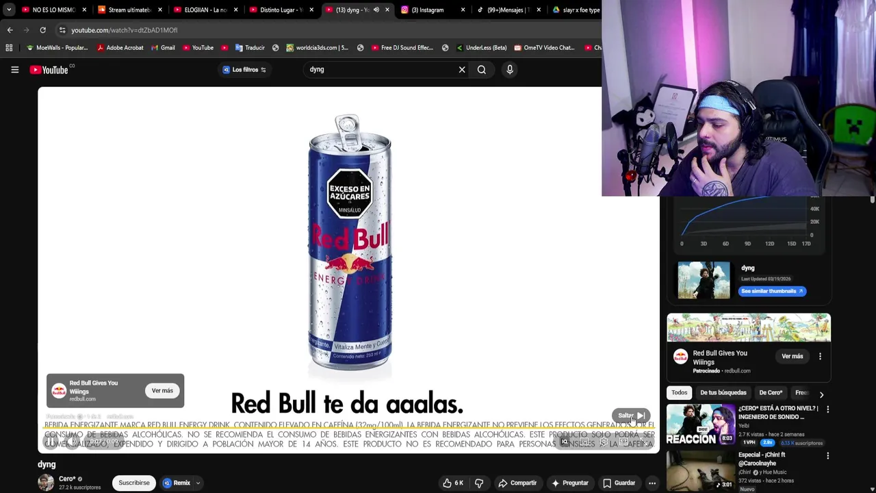Select the De Cero* chip
Viewport: 876px width, 493px height.
(771, 392)
